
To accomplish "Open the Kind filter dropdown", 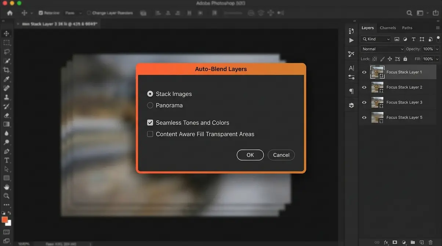I will pos(376,39).
